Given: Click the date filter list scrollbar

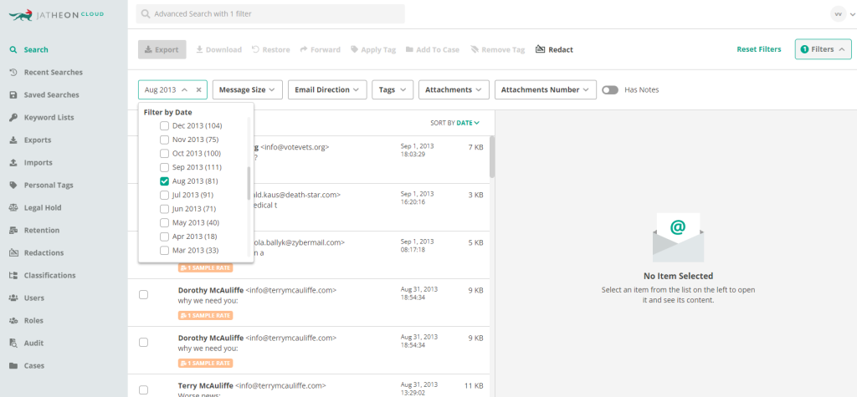Looking at the screenshot, I should click(x=249, y=184).
